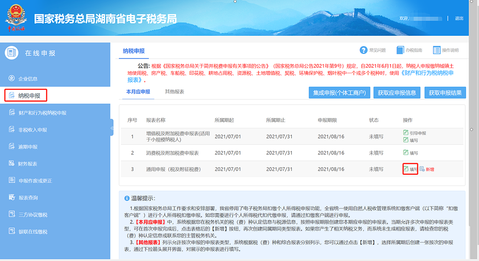The height and width of the screenshot is (261, 479).
Task: Click the 申报作废或更正 sidebar icon
Action: pos(12,180)
